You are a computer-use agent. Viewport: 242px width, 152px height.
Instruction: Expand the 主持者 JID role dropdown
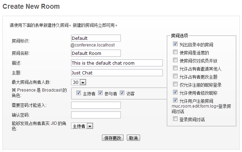point(82,126)
